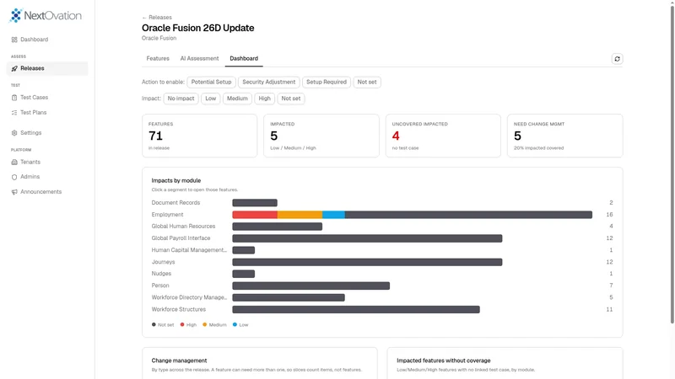Open the Uncovered Impacted 4 card
The image size is (675, 379).
[x=443, y=136]
